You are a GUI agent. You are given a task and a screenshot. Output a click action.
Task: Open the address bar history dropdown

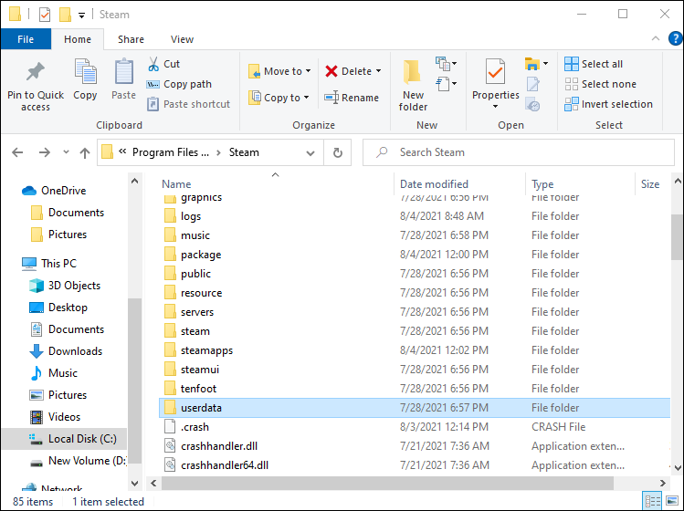[x=310, y=152]
